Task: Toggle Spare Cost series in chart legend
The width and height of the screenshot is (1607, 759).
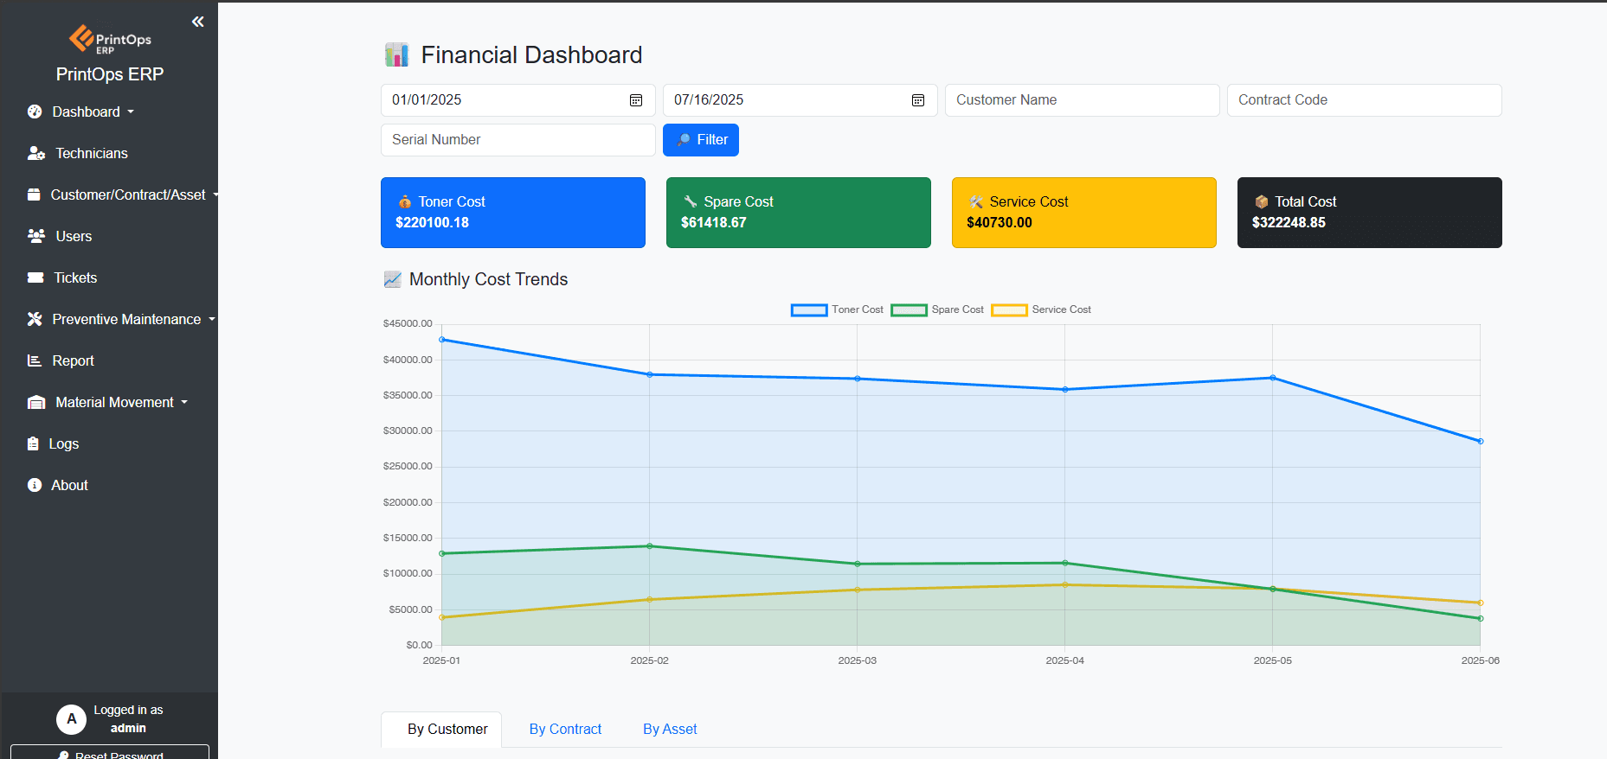Action: (937, 309)
